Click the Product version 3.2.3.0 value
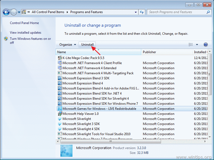214x160 pixels. 142,148
